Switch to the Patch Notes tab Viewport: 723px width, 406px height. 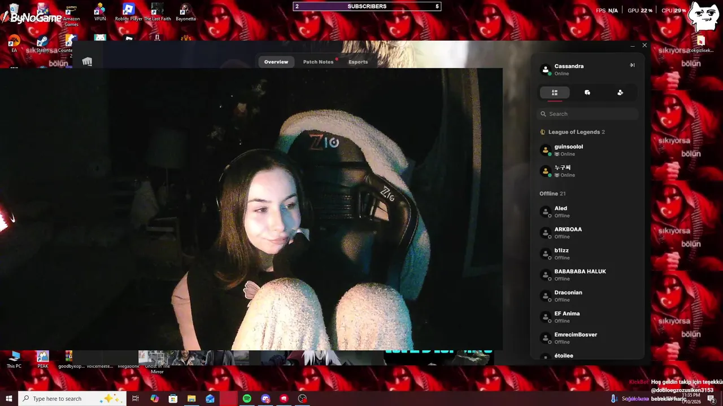pyautogui.click(x=318, y=62)
